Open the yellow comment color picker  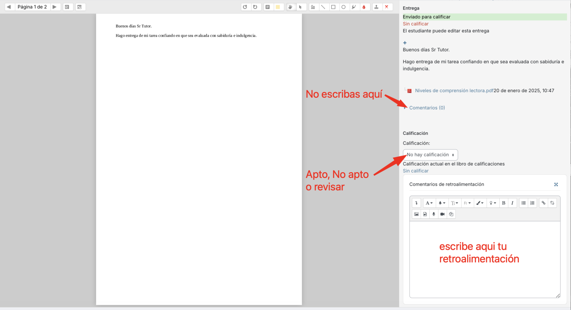click(x=278, y=7)
